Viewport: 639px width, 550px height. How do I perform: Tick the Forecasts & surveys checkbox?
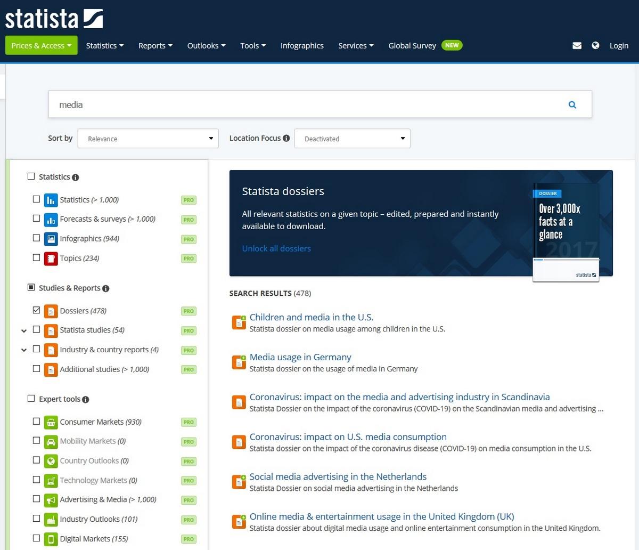coord(36,218)
